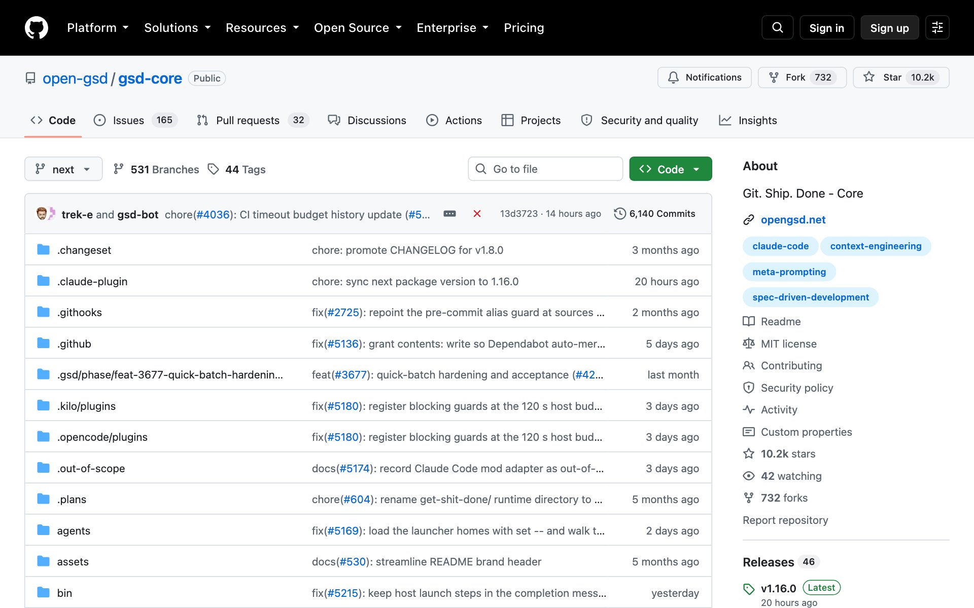This screenshot has width=974, height=608.
Task: Click the trek-e author avatar
Action: (x=42, y=214)
